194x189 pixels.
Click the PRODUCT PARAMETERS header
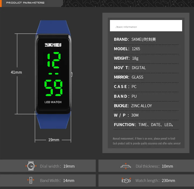coord(25,3)
